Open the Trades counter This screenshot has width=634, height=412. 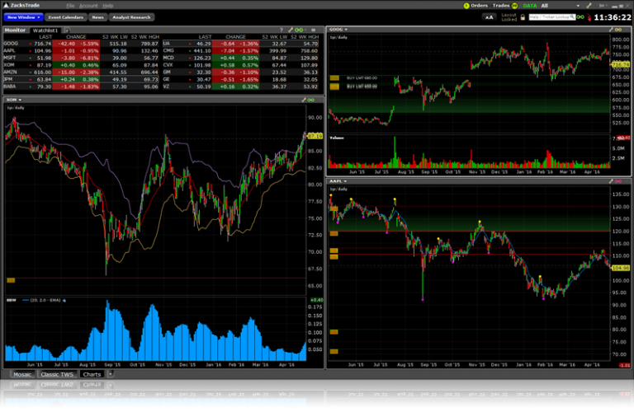tap(505, 6)
